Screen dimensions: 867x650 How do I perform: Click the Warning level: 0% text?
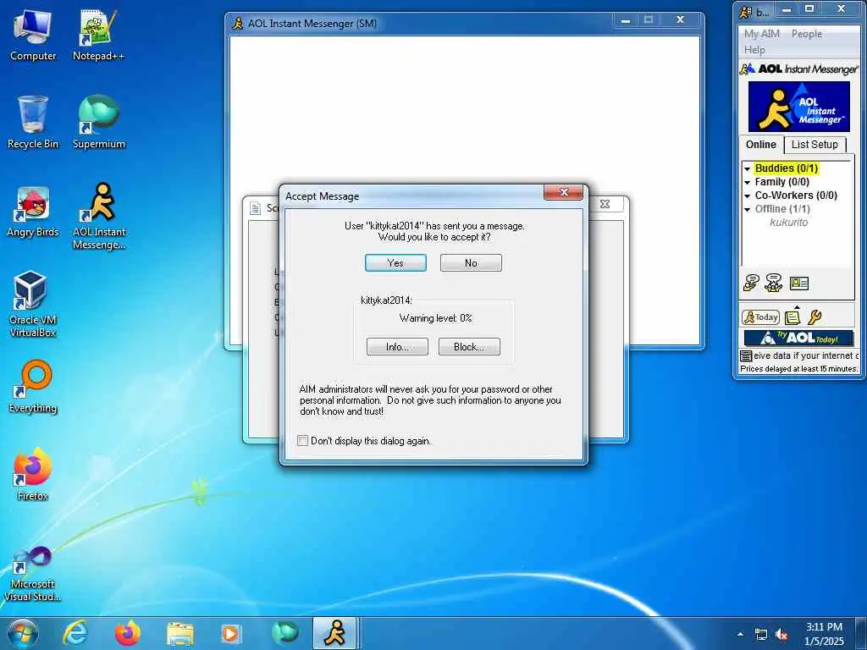click(436, 318)
